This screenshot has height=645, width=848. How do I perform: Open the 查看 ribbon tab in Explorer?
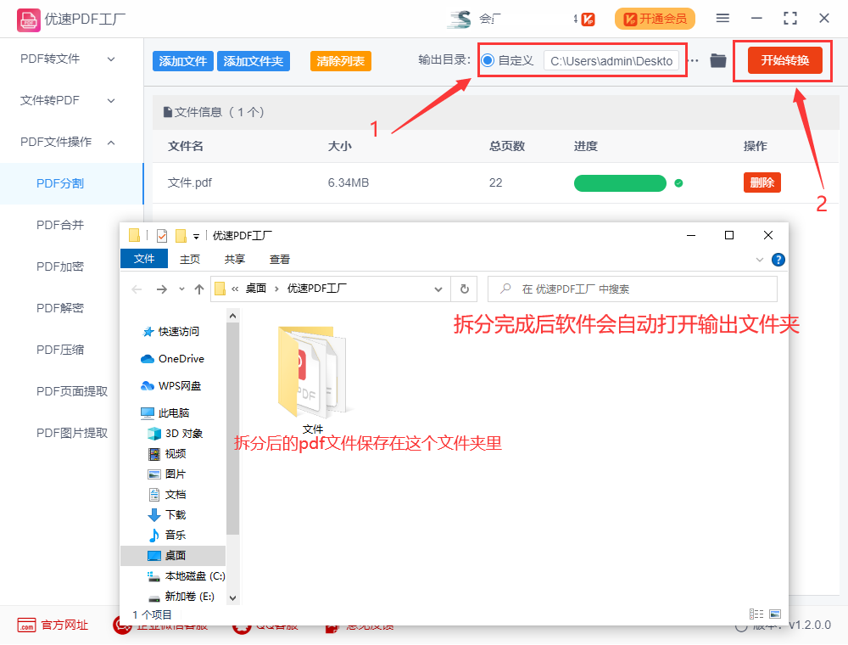280,259
